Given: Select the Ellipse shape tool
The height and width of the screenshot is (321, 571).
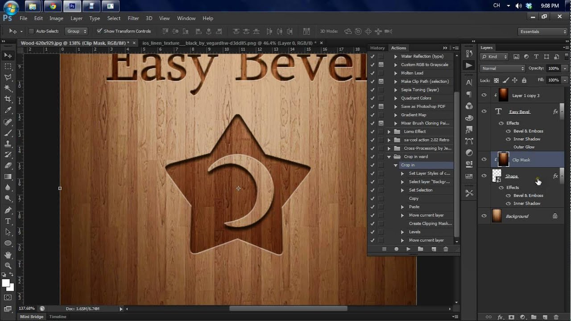Looking at the screenshot, I should click(x=8, y=243).
